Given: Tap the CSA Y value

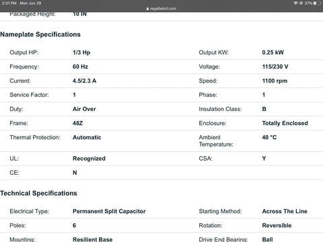Looking at the screenshot, I should [264, 159].
